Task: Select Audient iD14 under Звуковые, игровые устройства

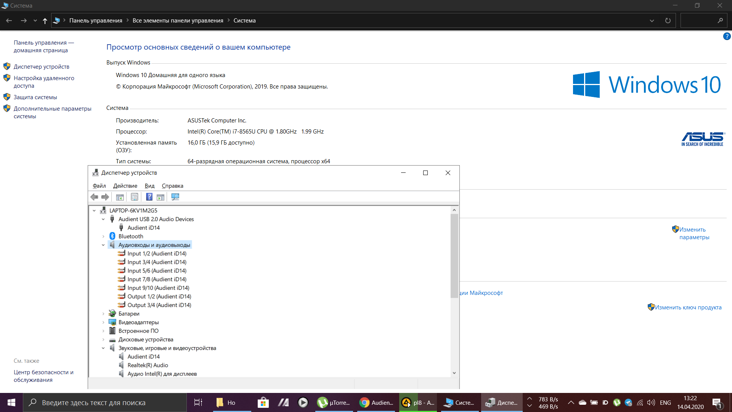Action: point(143,357)
